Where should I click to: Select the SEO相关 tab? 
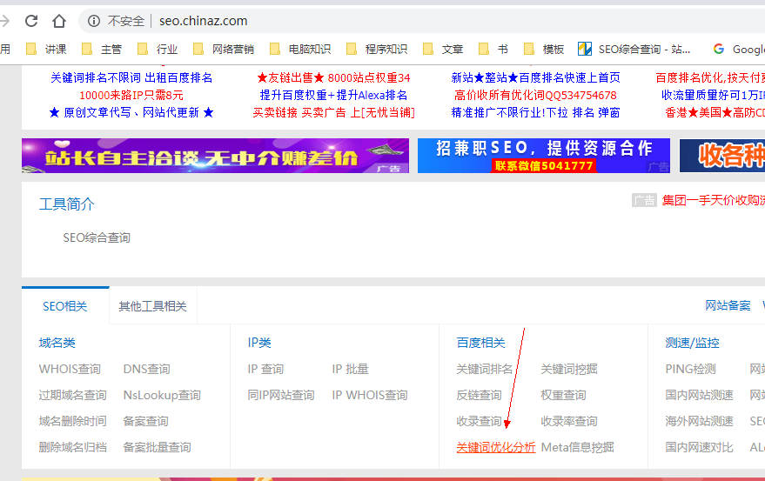(x=65, y=306)
